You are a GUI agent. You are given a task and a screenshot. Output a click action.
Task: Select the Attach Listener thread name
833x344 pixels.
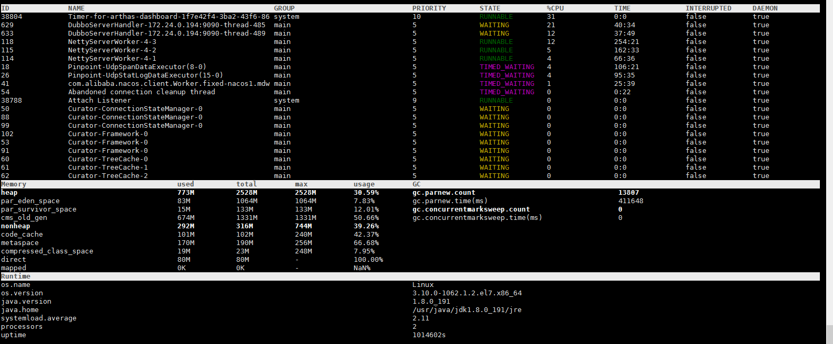(99, 101)
